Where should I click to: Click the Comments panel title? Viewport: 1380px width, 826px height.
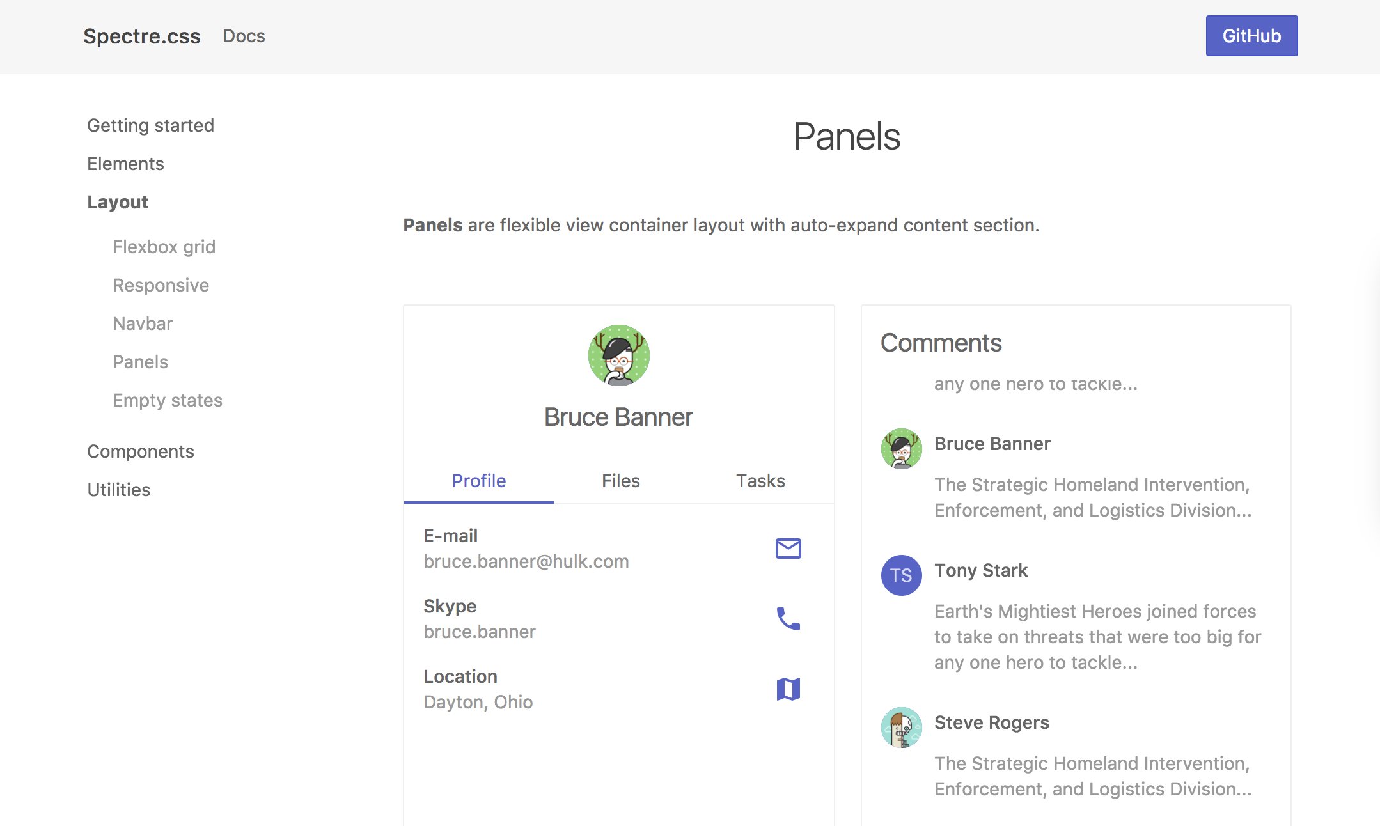941,343
